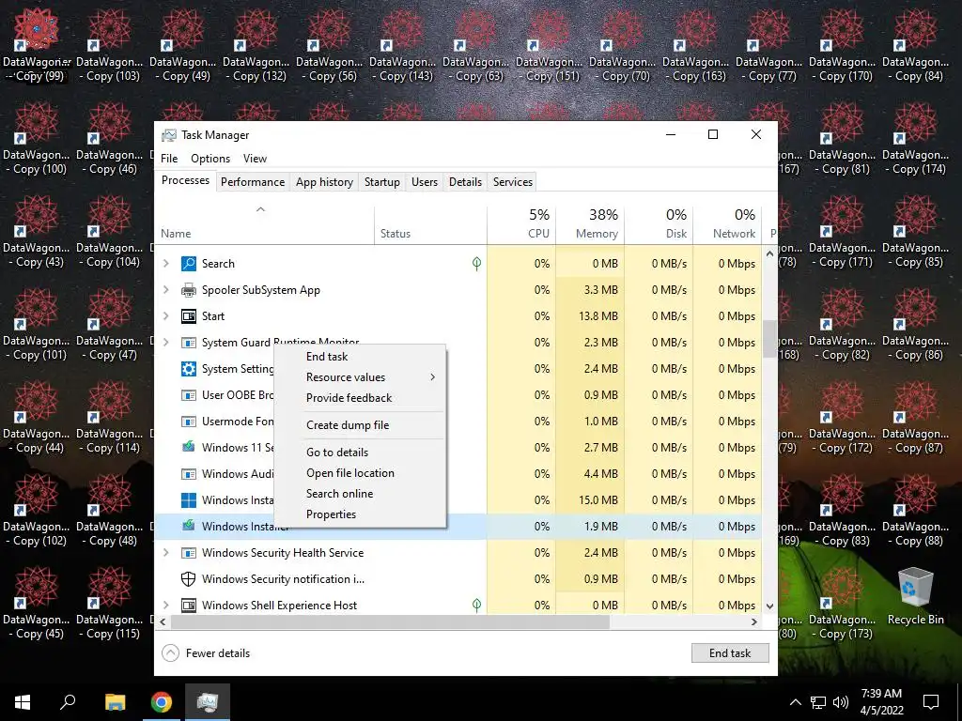The height and width of the screenshot is (721, 962).
Task: Collapse view with Fewer details
Action: coord(206,653)
